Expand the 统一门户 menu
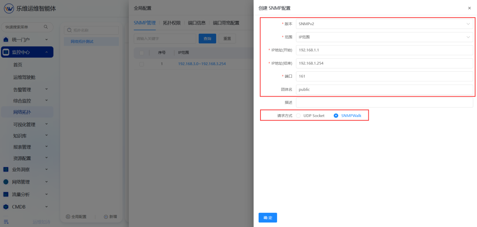Viewport: 477px width, 227px height. click(47, 39)
